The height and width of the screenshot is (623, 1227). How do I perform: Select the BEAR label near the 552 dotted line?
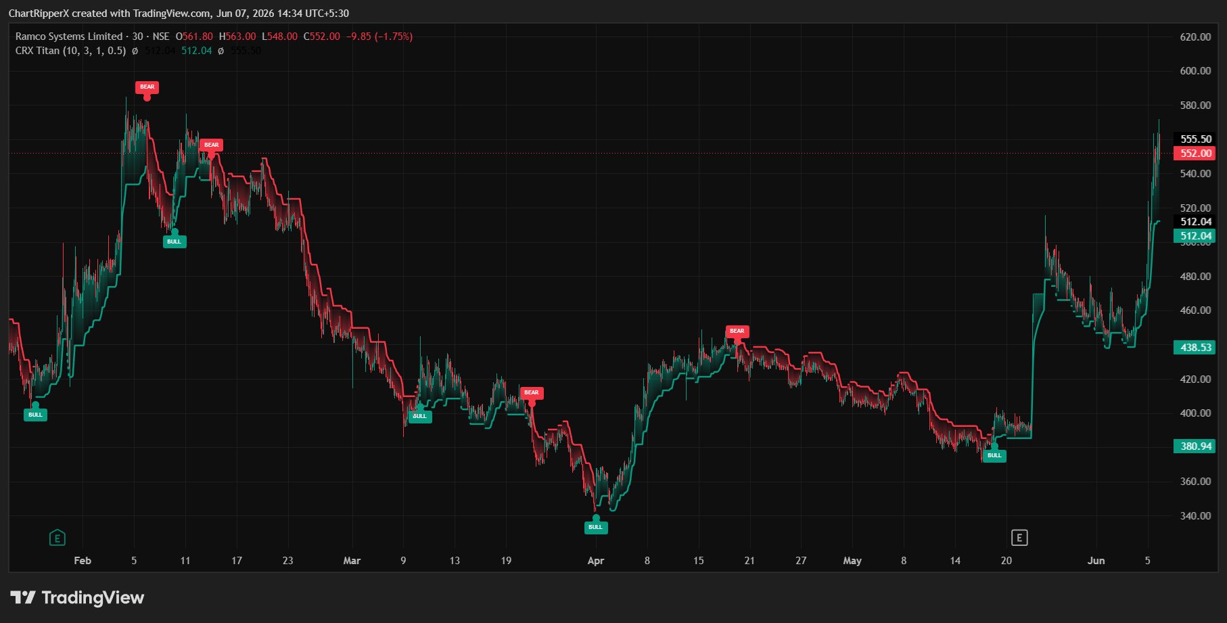[211, 145]
